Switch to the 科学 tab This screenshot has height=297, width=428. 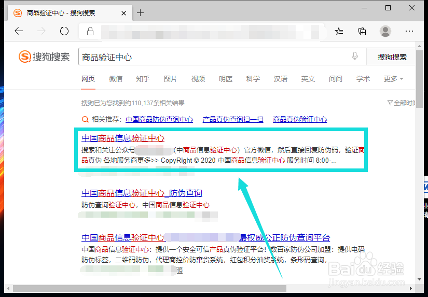point(253,79)
